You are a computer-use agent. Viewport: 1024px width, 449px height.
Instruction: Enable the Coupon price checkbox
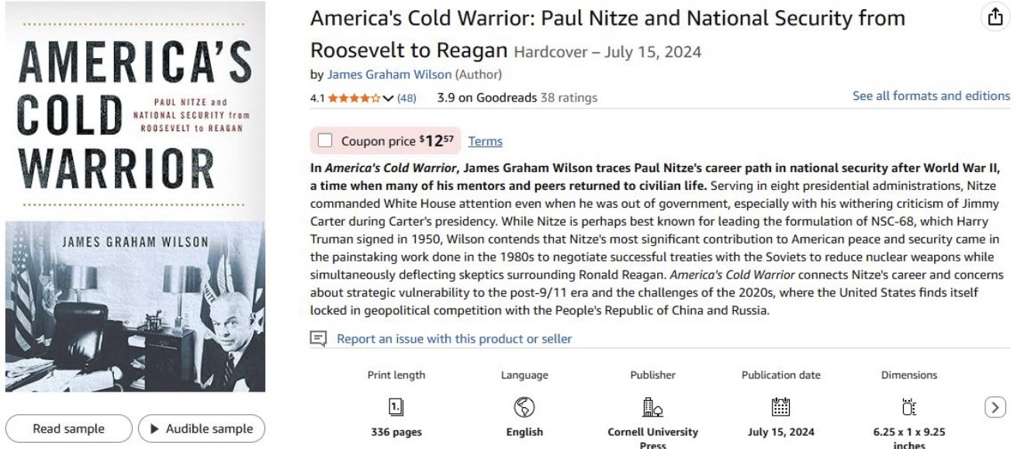tap(325, 141)
